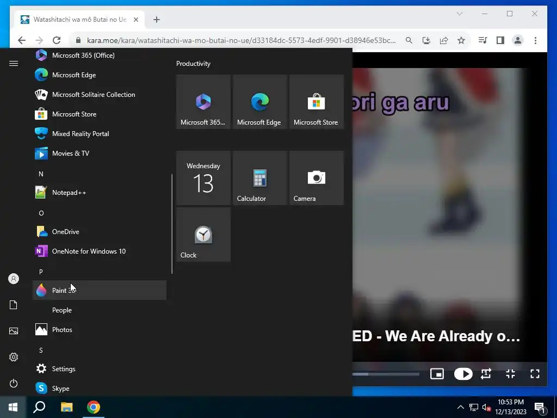Viewport: 557px width, 418px height.
Task: Close the Watashitachi wa mô Butai tab
Action: coord(135,20)
